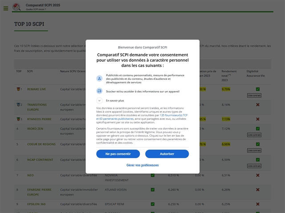The height and width of the screenshot is (213, 285).
Task: Click the Ne pas consentir button
Action: [118, 154]
